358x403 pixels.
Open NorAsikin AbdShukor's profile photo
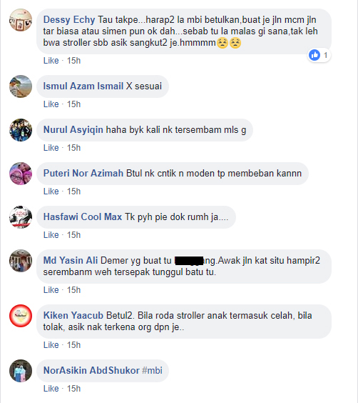point(21,371)
